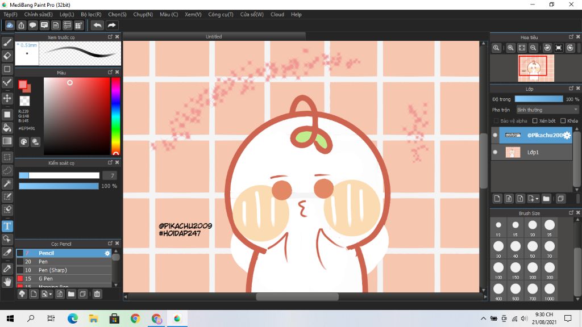Select brush size 100 preset
Screen dimensions: 582x327
pos(498,270)
